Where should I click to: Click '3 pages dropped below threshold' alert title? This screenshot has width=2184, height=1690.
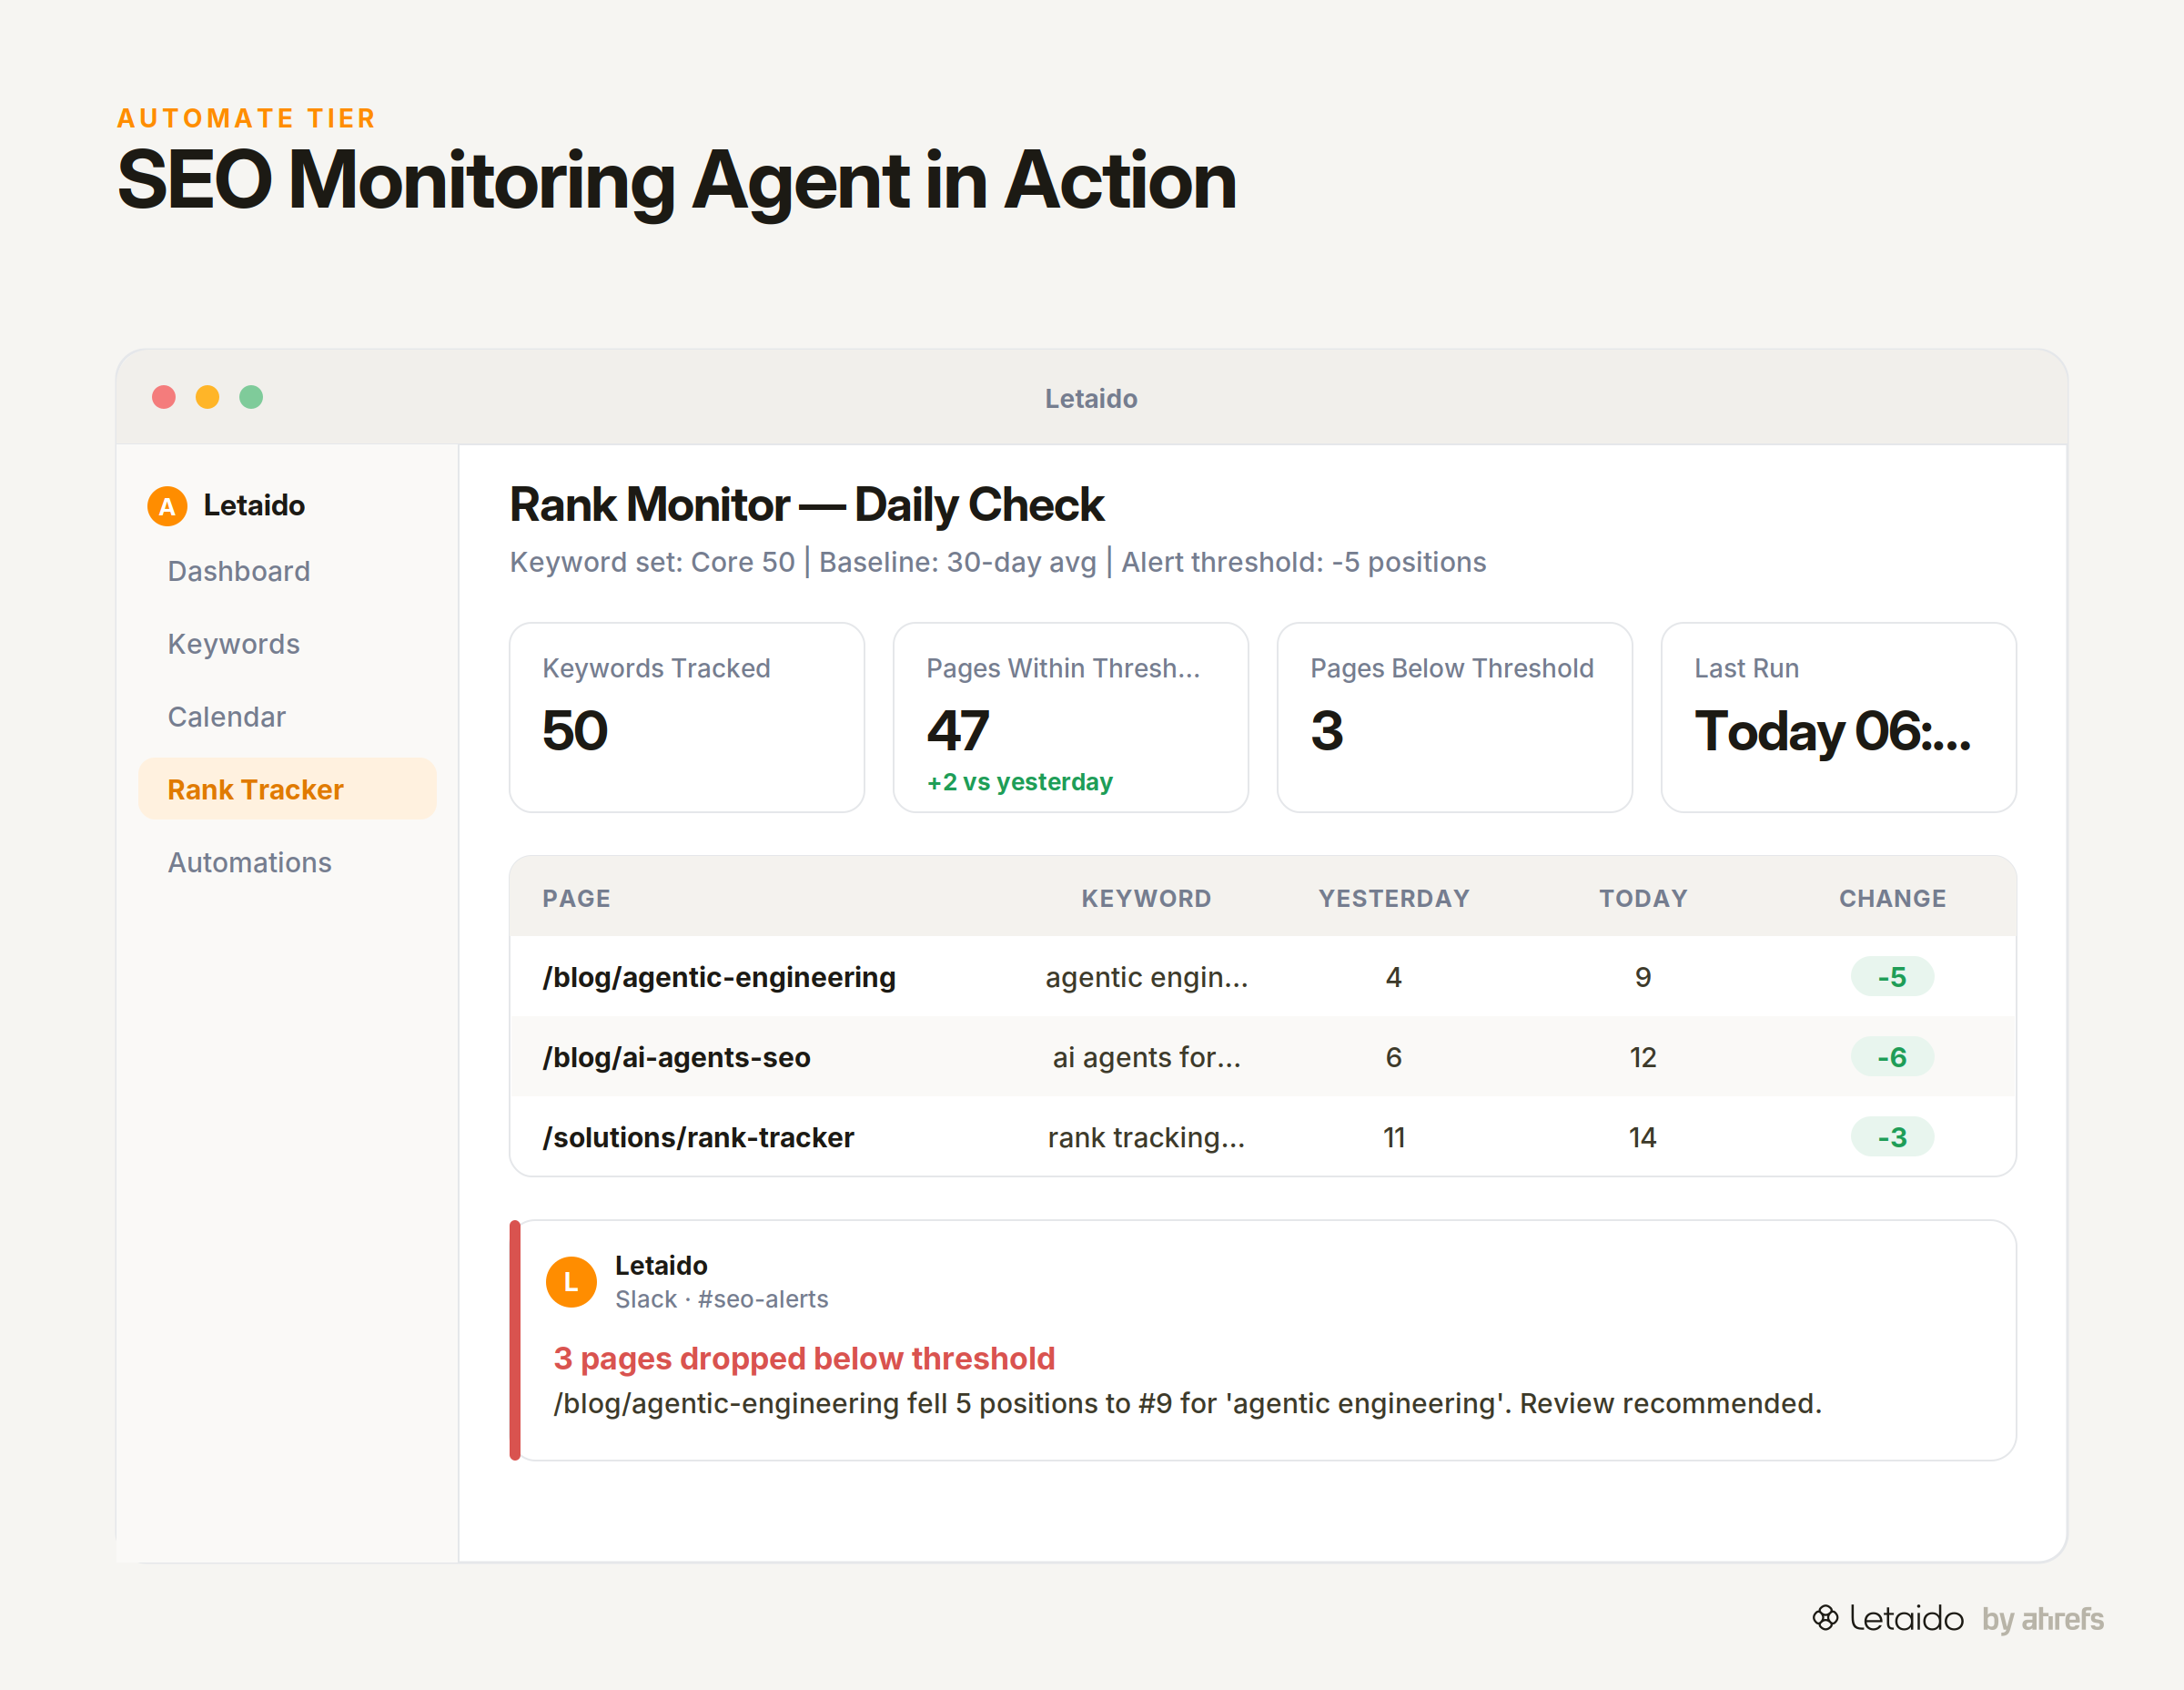click(804, 1358)
